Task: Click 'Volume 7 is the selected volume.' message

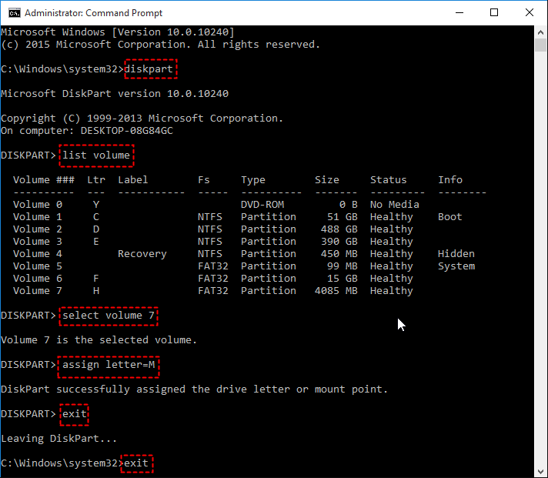Action: pos(99,340)
